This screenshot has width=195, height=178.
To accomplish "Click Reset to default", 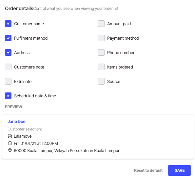I will point(148,170).
